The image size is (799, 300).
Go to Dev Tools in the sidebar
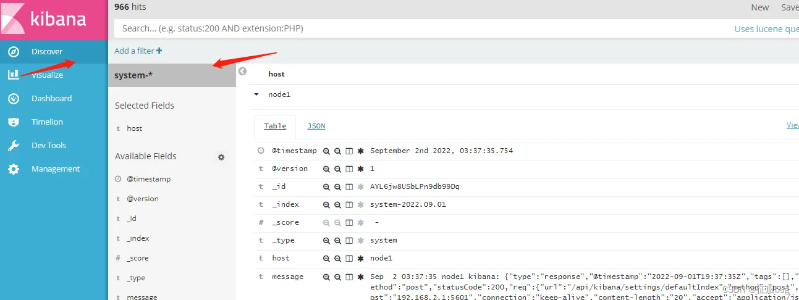(49, 145)
